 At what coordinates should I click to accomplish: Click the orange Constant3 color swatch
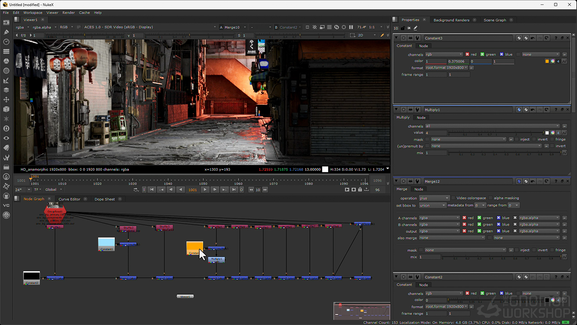547,61
